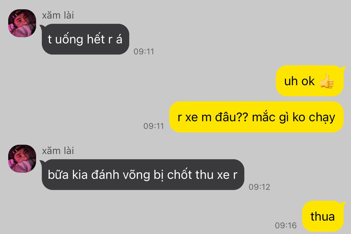This screenshot has width=351, height=234.
Task: Click the thumbs-up emoji in "uh ok"
Action: tap(327, 81)
